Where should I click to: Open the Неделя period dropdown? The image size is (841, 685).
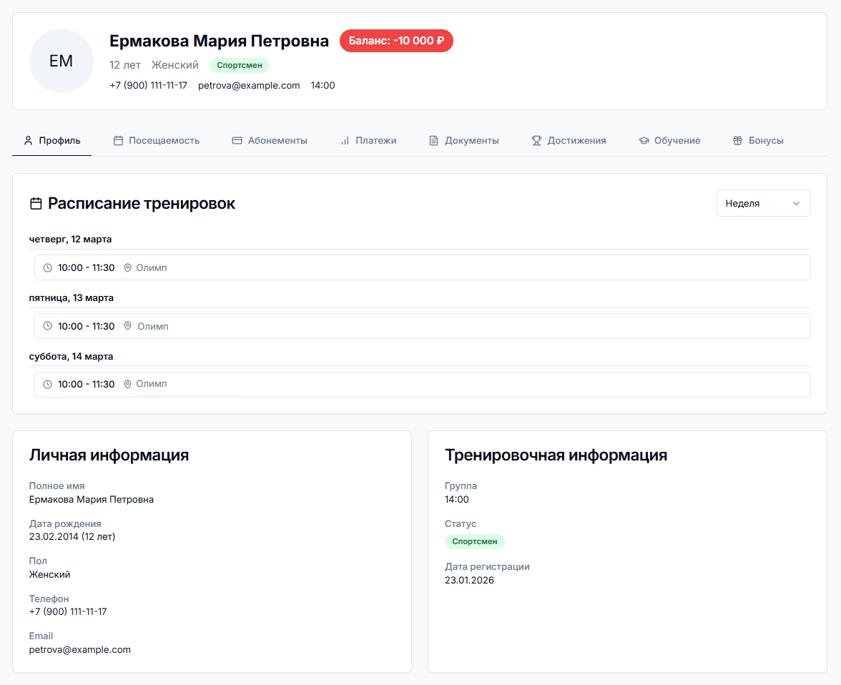[762, 203]
